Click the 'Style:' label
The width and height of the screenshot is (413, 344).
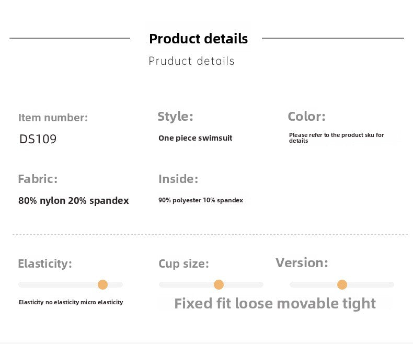[175, 117]
